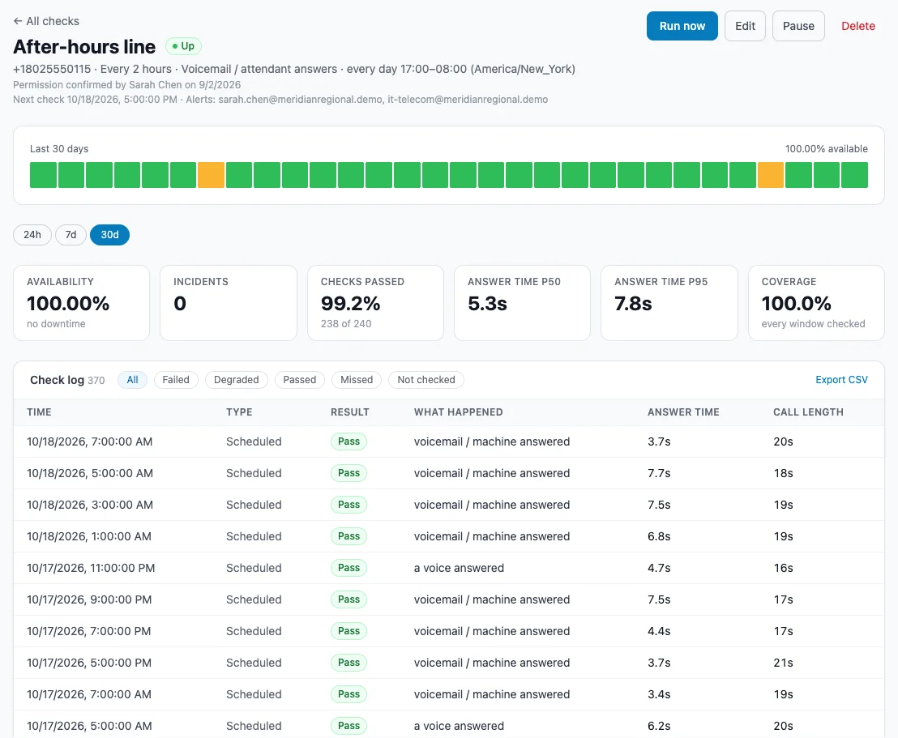Click the first green day block
898x738 pixels.
click(x=43, y=175)
